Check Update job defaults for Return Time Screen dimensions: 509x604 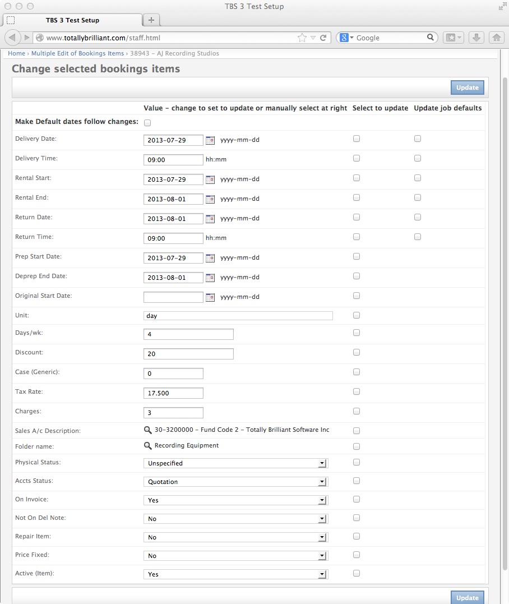pos(418,237)
